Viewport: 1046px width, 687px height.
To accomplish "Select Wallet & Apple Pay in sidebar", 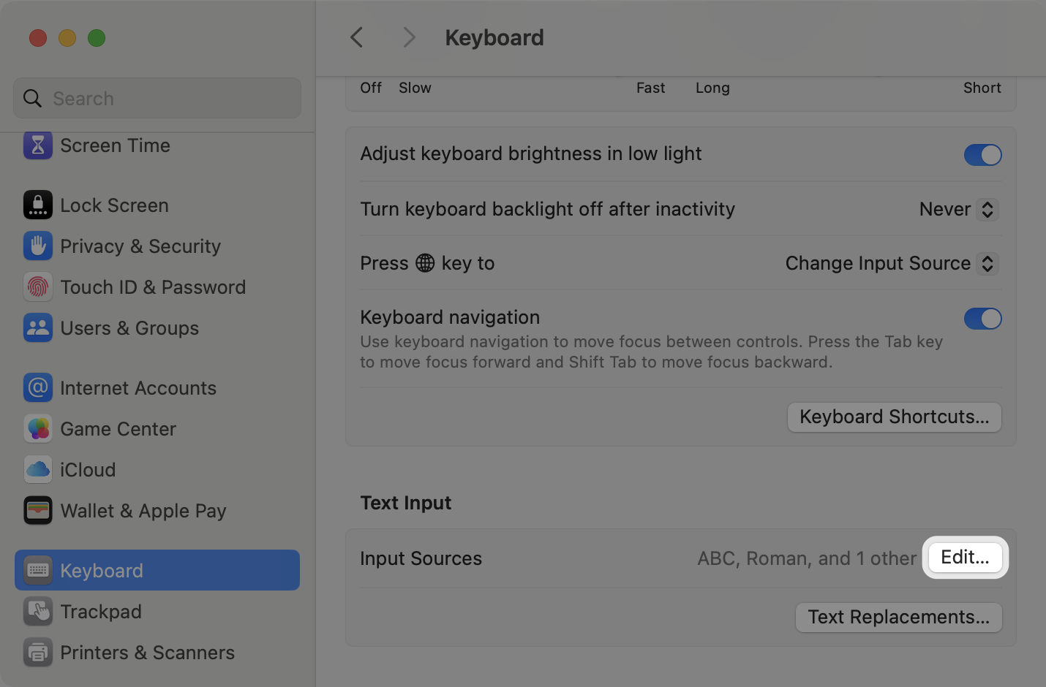I will point(143,511).
